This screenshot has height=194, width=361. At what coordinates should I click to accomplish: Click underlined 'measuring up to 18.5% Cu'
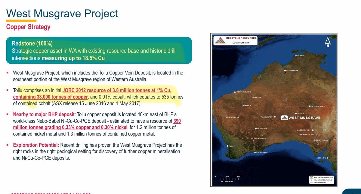click(x=73, y=58)
